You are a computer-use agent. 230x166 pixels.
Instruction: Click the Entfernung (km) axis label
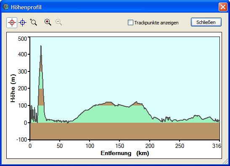coord(125,153)
